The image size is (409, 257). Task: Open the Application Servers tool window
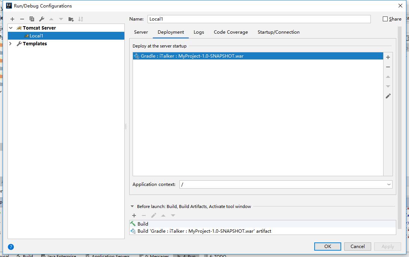(108, 256)
